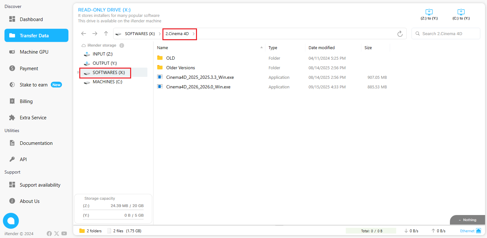This screenshot has width=487, height=238.
Task: Go back to the previous folder
Action: point(83,33)
